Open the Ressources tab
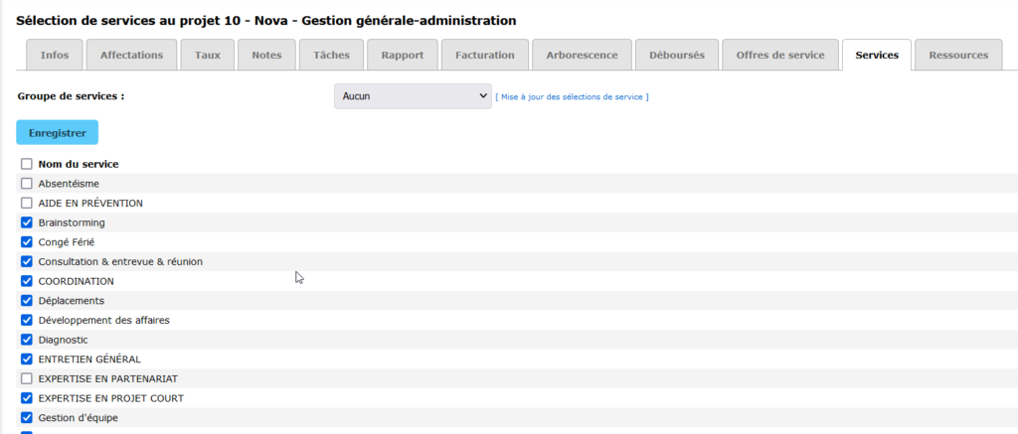 [958, 56]
